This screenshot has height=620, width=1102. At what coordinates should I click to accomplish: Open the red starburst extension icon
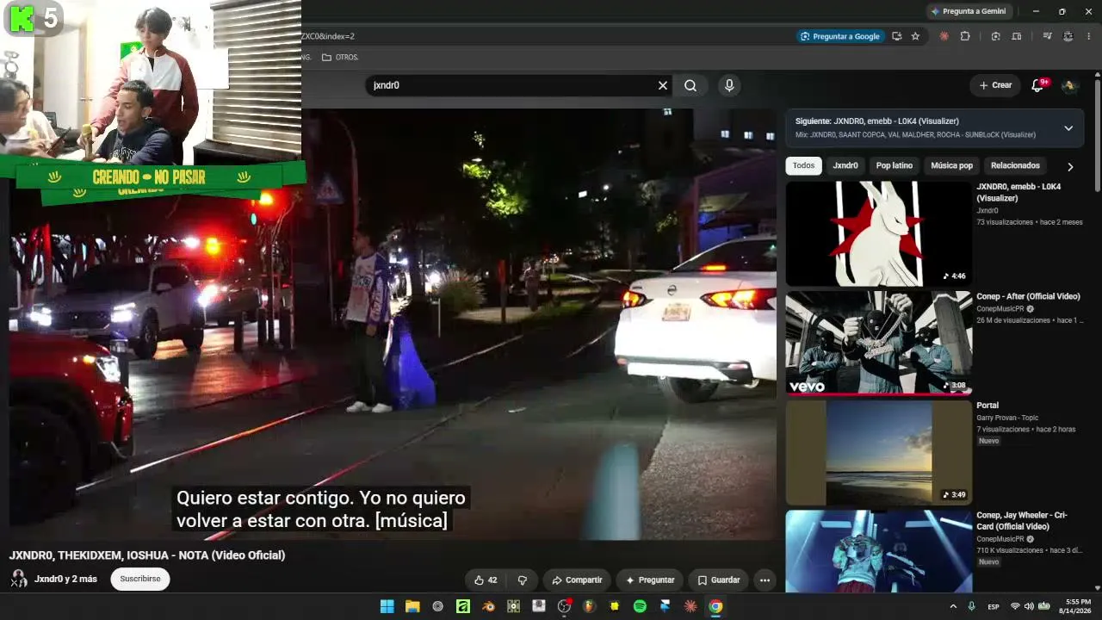tap(944, 36)
